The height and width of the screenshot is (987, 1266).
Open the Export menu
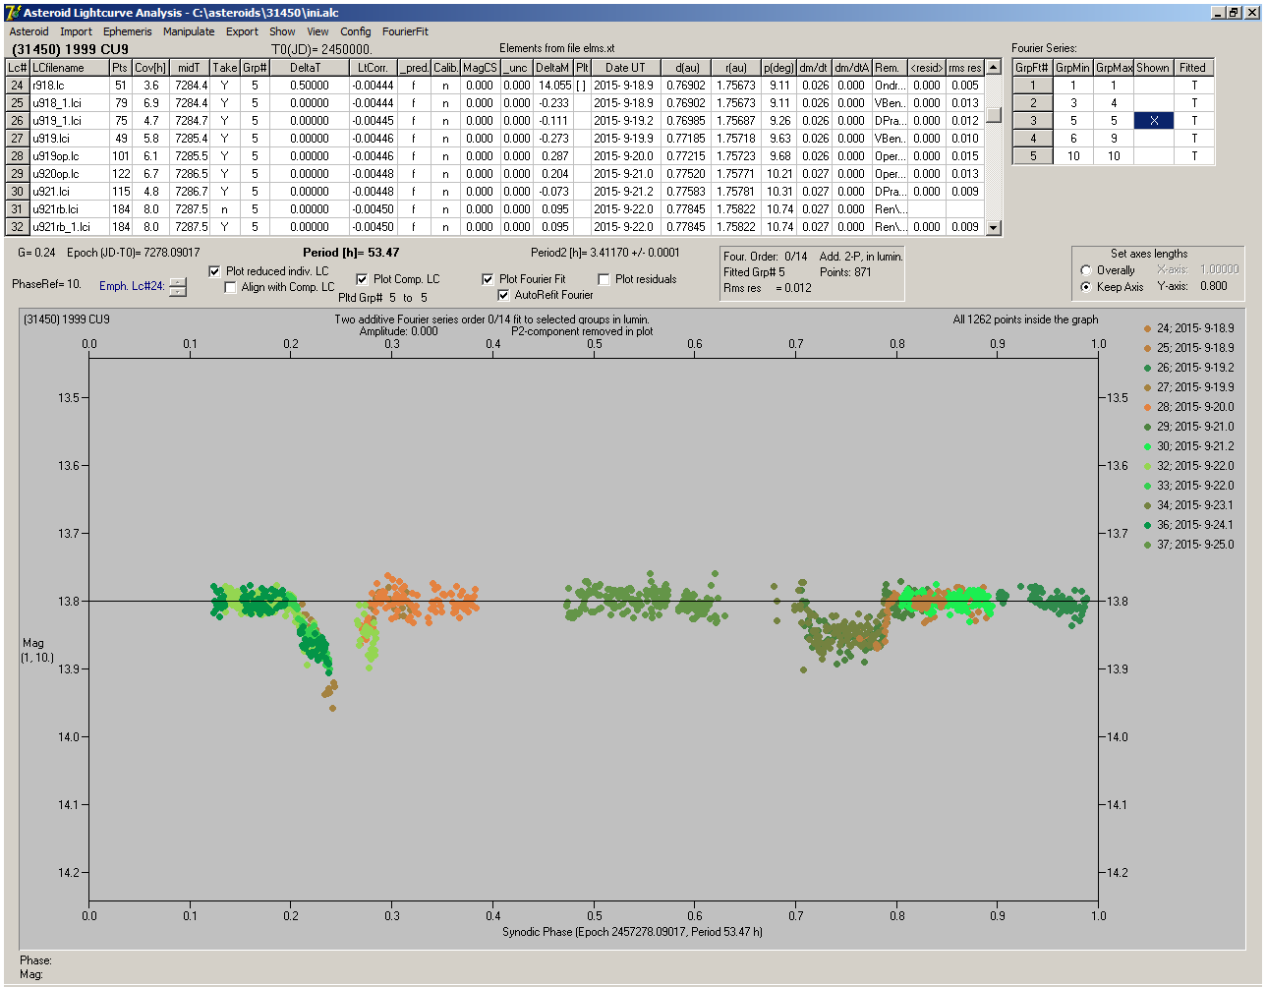pos(242,31)
